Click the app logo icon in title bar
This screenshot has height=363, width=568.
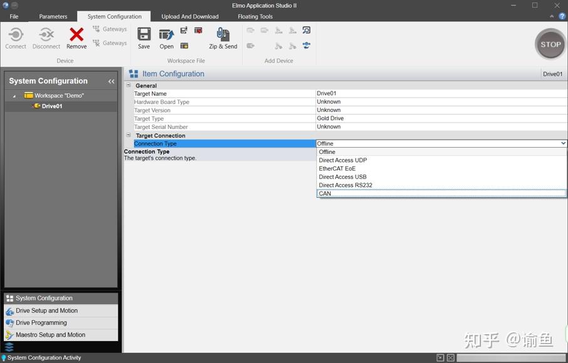(6, 6)
